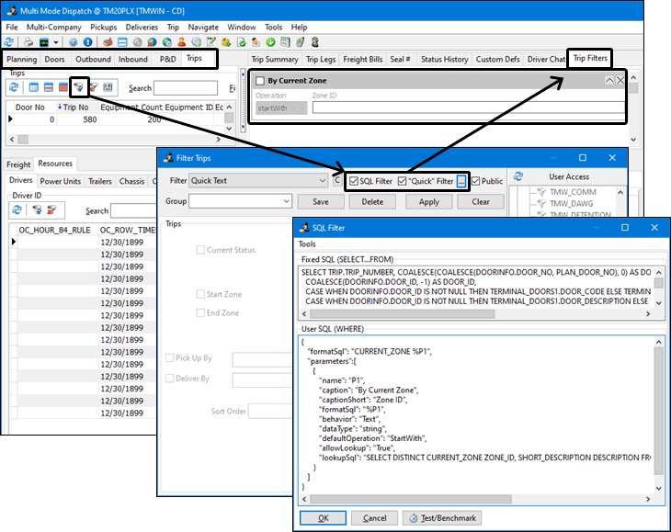
Task: Switch to the Doors tab
Action: (54, 59)
